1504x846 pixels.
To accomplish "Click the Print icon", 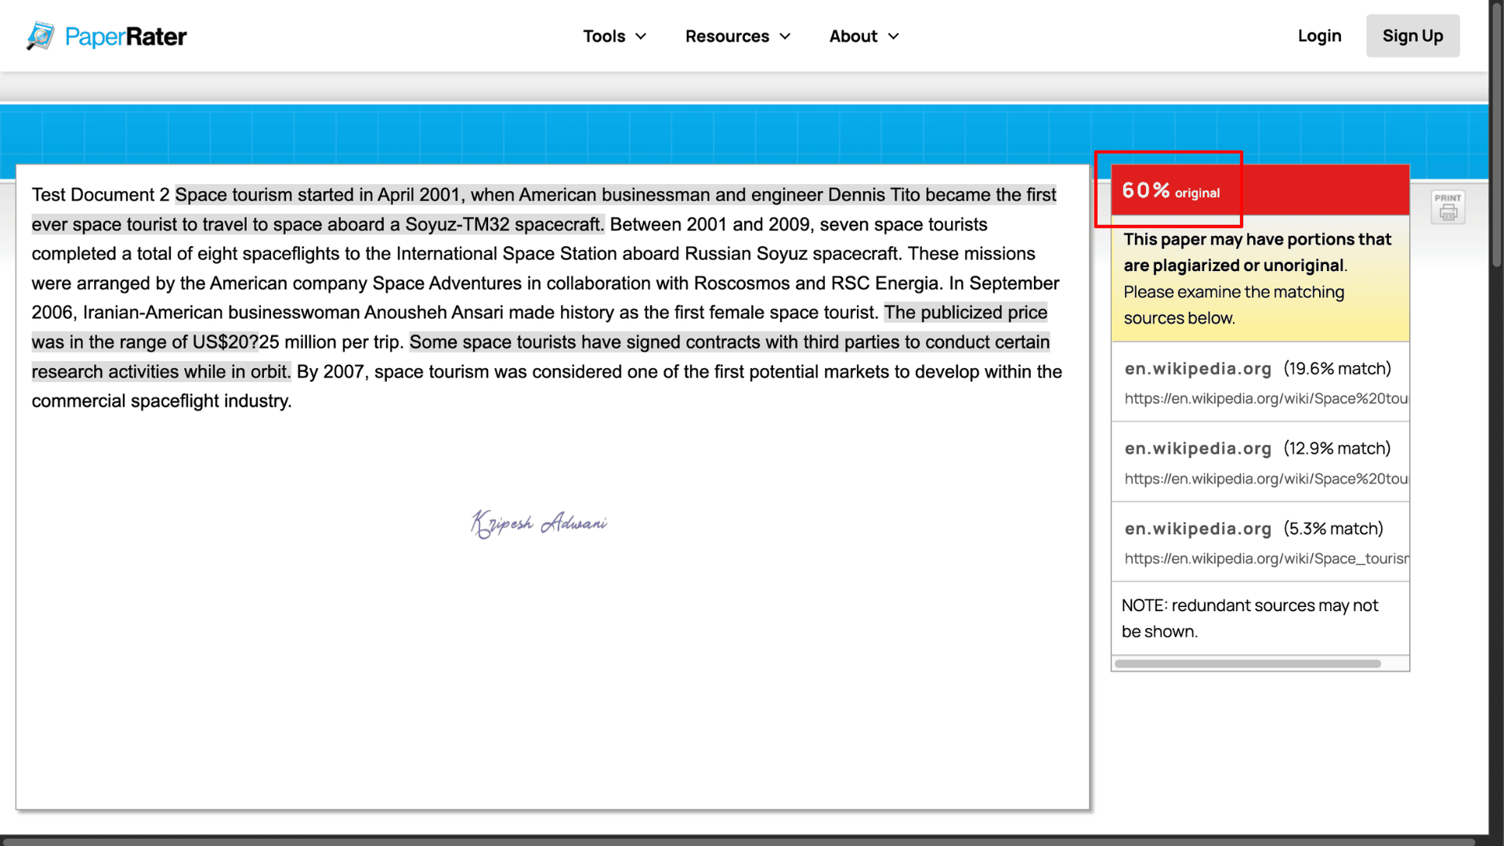I will pyautogui.click(x=1448, y=208).
